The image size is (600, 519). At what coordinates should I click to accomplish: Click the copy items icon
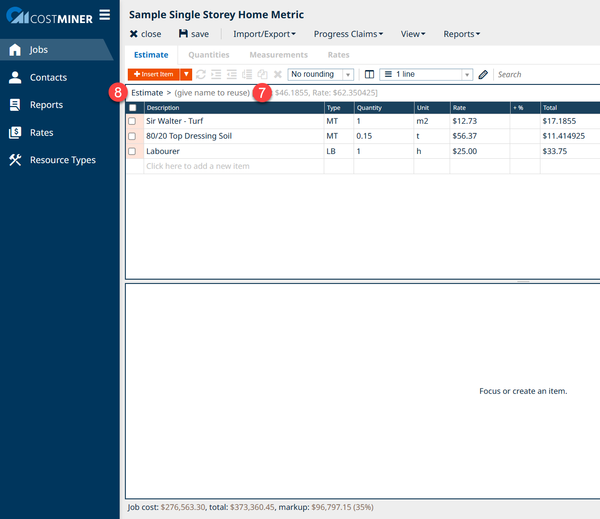[x=262, y=74]
